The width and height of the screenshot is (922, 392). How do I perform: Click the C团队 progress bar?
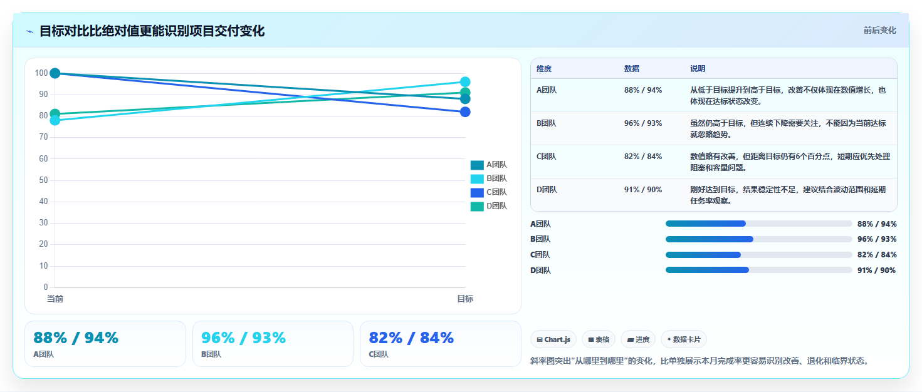(758, 255)
